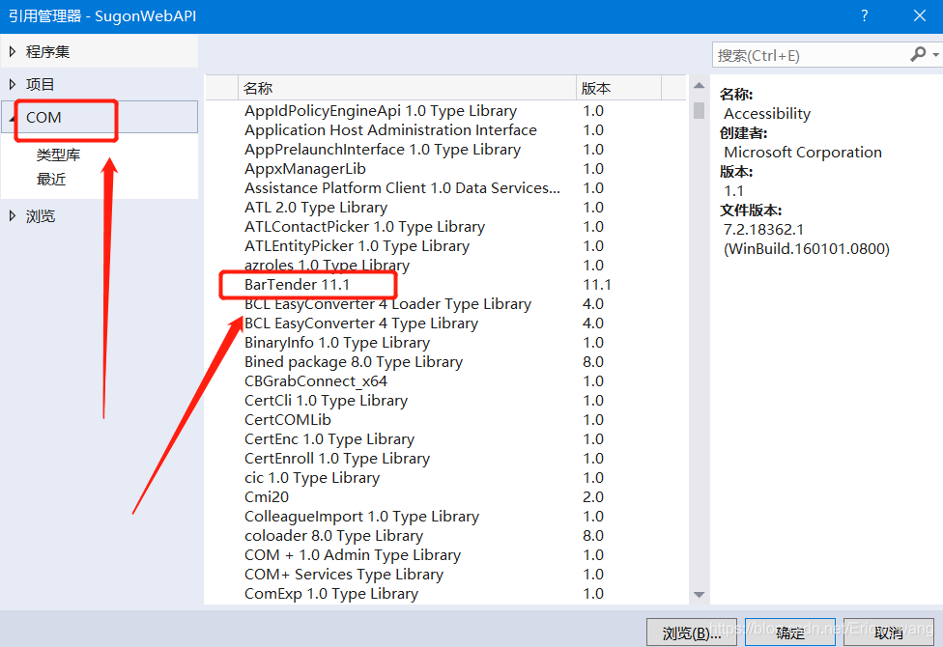Click the list scrollbar up arrow
Viewport: 943px width, 647px height.
click(x=699, y=85)
